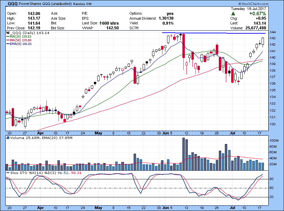Select the Yield value "0.91%"

168,23
